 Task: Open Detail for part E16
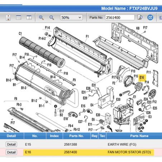point(11,152)
